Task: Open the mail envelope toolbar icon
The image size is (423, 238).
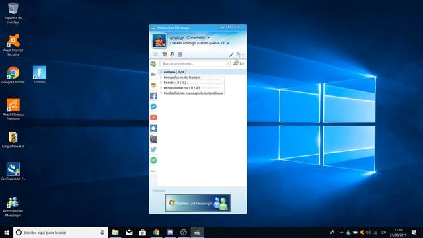Action: (x=155, y=54)
